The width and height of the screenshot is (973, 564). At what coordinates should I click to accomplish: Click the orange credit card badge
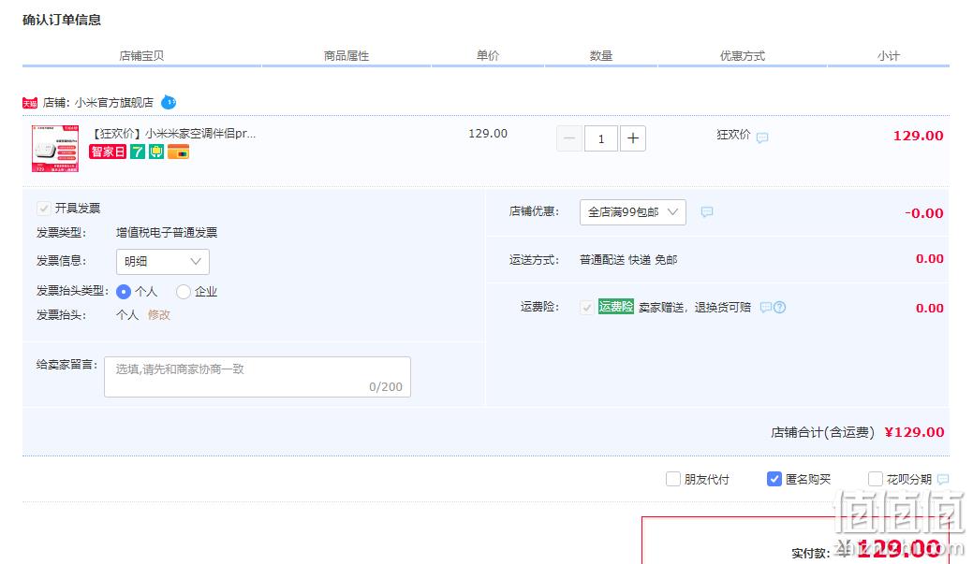[178, 152]
